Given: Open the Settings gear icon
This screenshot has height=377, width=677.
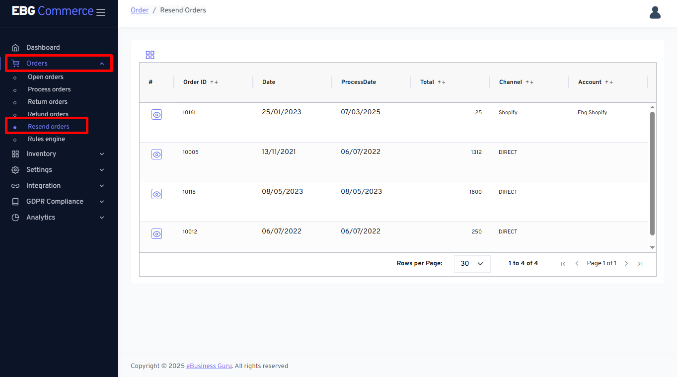Looking at the screenshot, I should [x=15, y=169].
